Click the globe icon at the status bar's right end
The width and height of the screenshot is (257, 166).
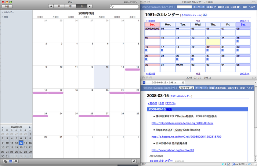coord(250,164)
